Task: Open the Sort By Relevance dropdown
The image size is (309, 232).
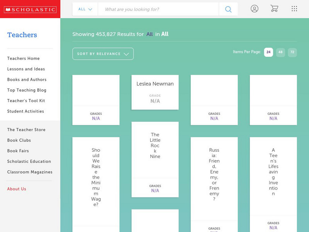Action: (103, 54)
